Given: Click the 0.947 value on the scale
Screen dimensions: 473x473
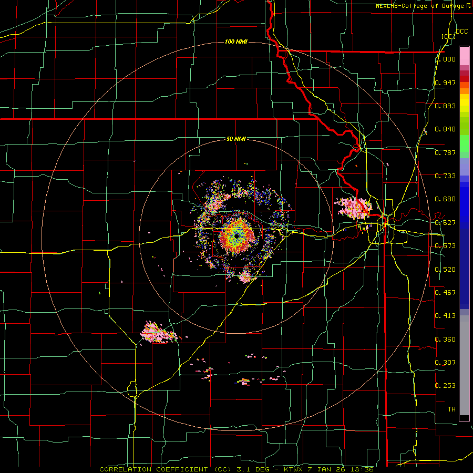Looking at the screenshot, I should pyautogui.click(x=445, y=83).
